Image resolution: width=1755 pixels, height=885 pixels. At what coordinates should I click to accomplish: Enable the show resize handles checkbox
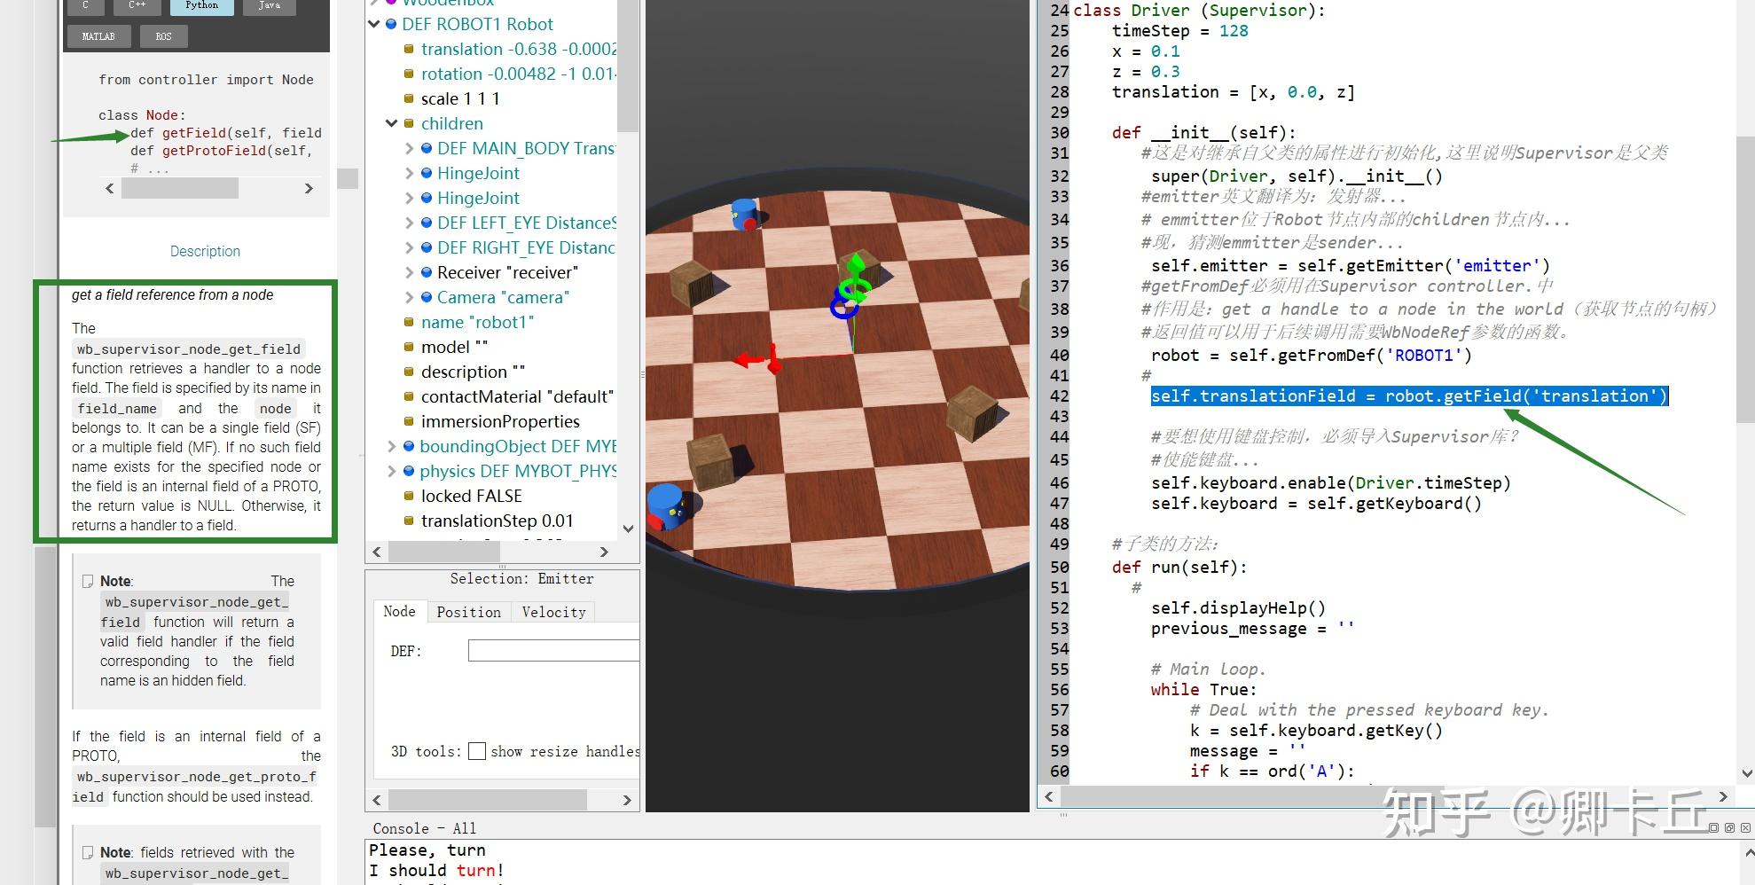pos(477,751)
